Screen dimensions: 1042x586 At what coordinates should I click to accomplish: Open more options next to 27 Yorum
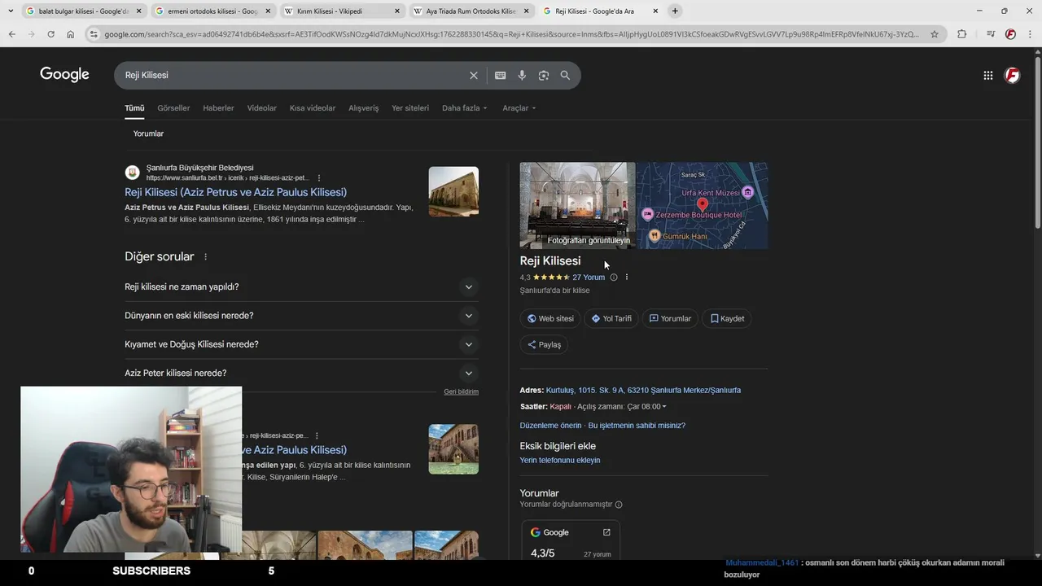(x=626, y=278)
